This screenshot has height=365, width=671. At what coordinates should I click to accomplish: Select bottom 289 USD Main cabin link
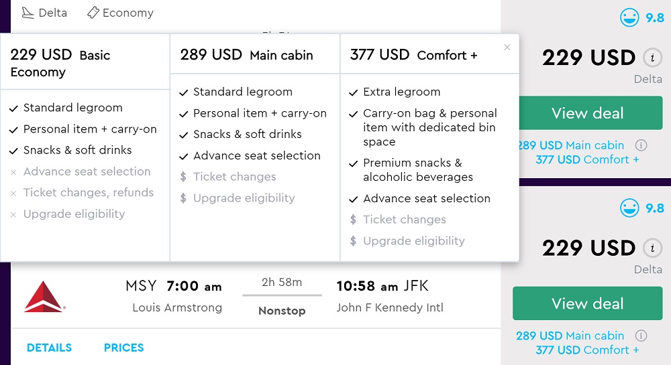pos(570,336)
